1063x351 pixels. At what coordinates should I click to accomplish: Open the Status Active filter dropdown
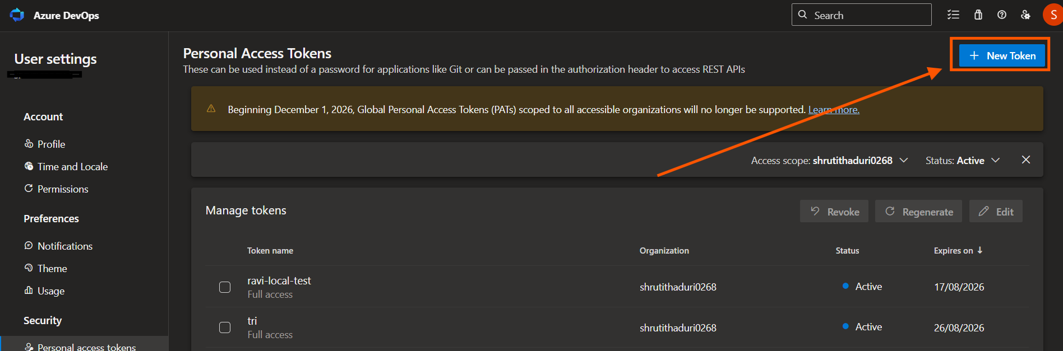click(x=963, y=160)
